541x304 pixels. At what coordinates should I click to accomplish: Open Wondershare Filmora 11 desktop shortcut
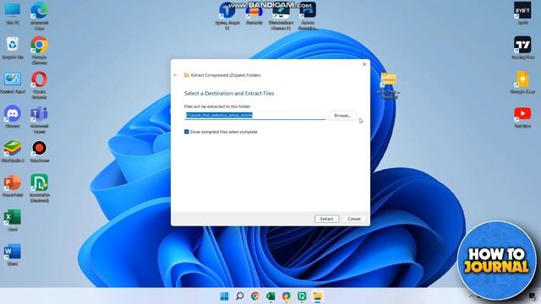pyautogui.click(x=281, y=16)
